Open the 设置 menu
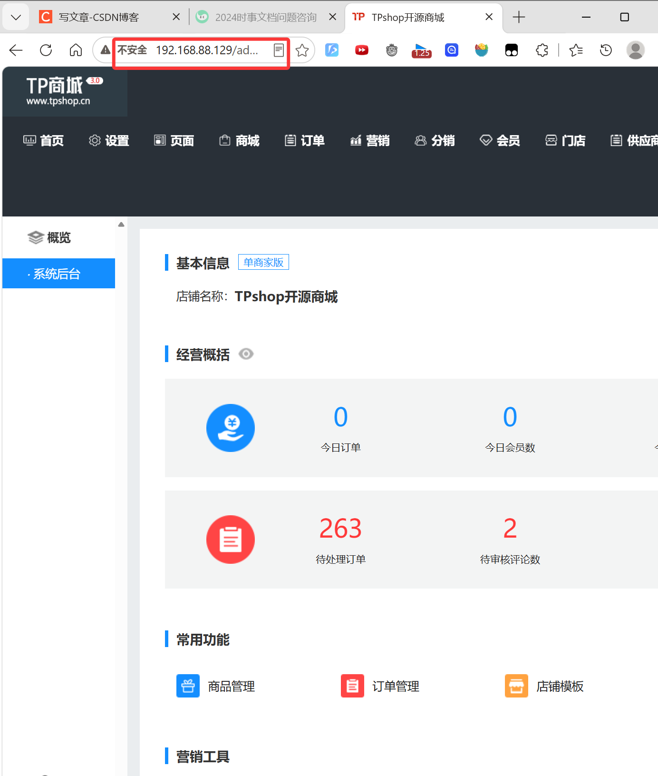 (x=109, y=141)
